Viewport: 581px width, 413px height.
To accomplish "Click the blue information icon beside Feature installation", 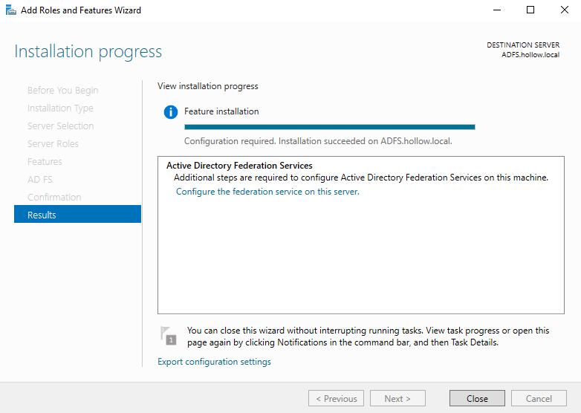I will coord(171,112).
